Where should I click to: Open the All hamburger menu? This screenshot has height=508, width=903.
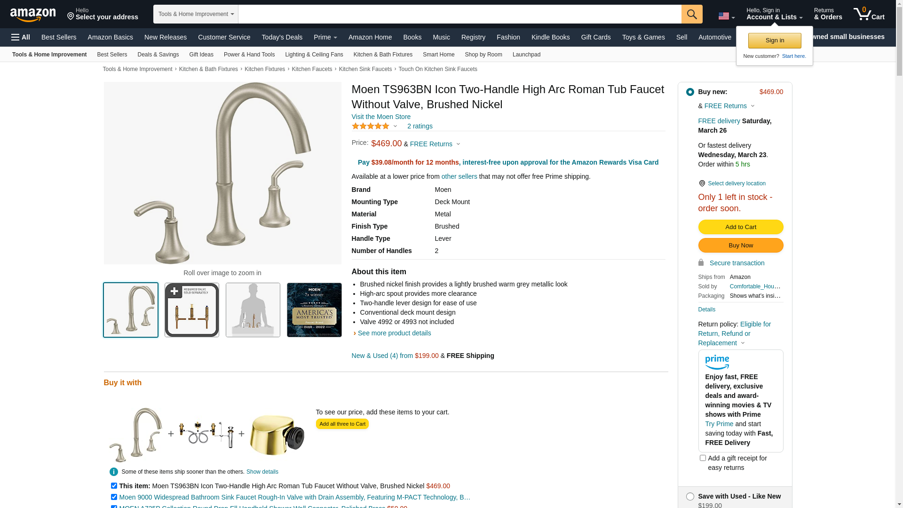pos(21,37)
